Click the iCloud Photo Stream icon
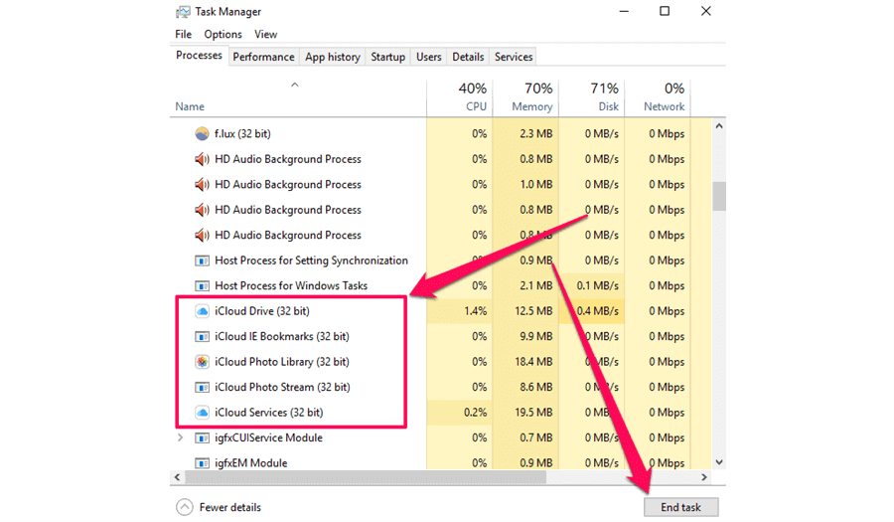This screenshot has height=522, width=894. [x=203, y=387]
